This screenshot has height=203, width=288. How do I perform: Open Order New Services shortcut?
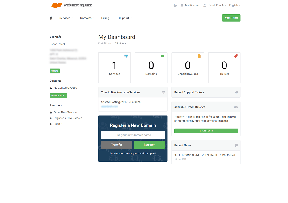point(66,112)
